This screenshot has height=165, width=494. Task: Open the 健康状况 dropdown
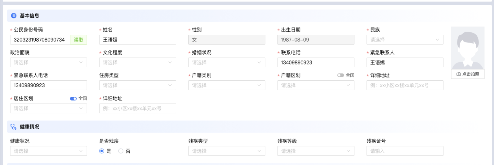[x=48, y=151]
